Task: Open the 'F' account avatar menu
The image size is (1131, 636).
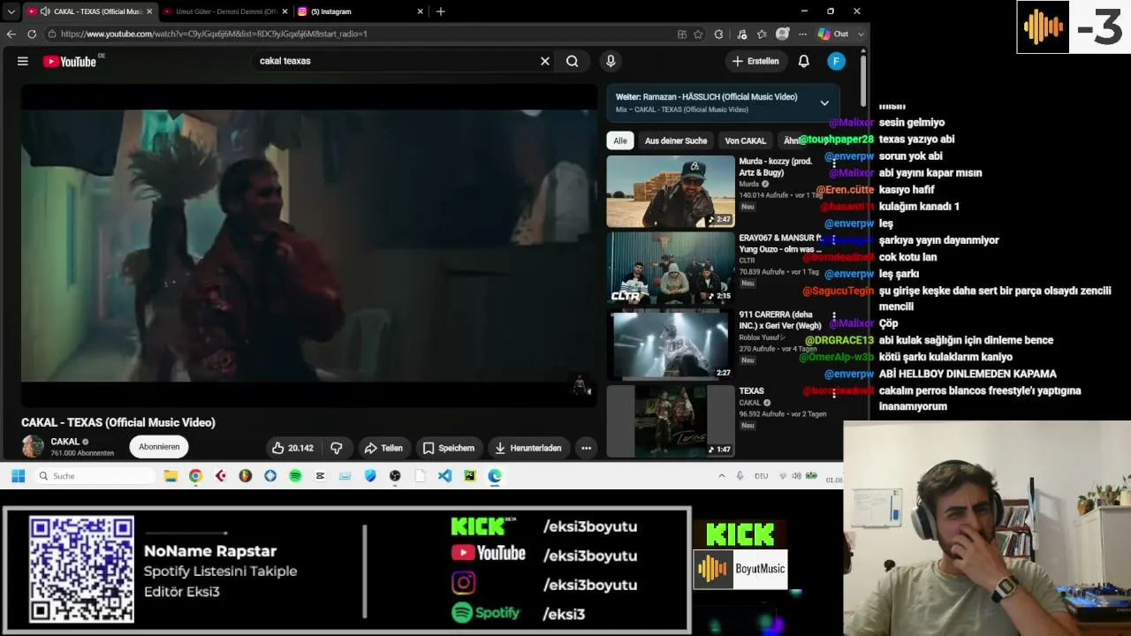Action: (836, 61)
